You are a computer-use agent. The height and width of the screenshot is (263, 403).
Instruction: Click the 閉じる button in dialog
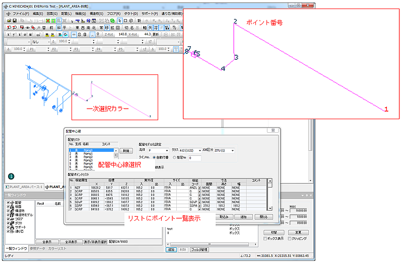point(263,217)
